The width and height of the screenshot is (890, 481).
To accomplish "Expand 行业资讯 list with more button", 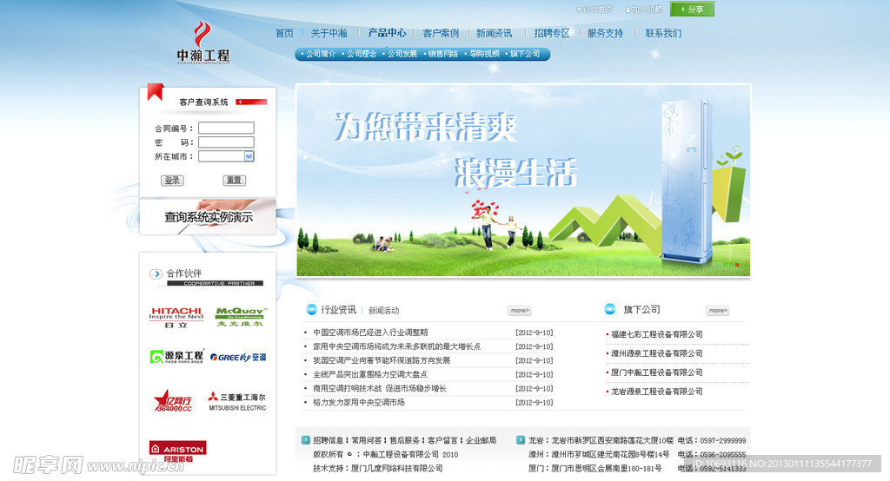I will click(519, 310).
